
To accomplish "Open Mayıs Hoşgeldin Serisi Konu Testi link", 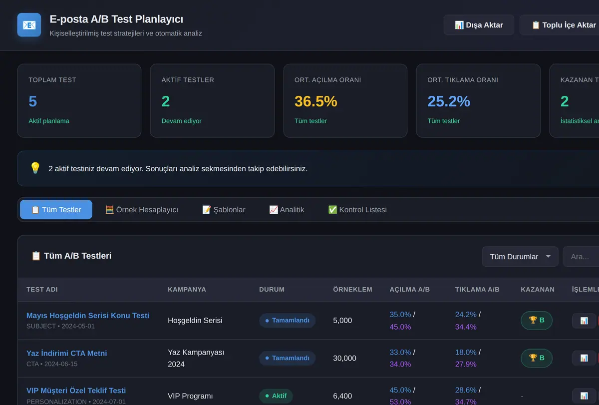I will click(88, 316).
